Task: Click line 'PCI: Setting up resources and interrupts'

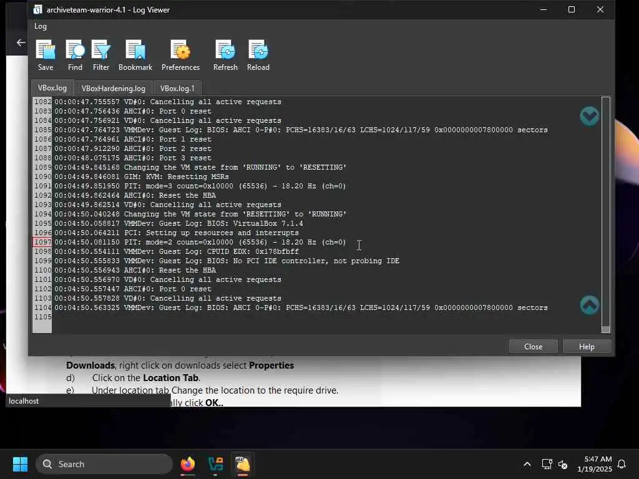Action: click(x=177, y=233)
